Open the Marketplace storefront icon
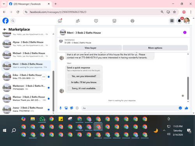This screenshot has height=146, width=195. pos(114,21)
